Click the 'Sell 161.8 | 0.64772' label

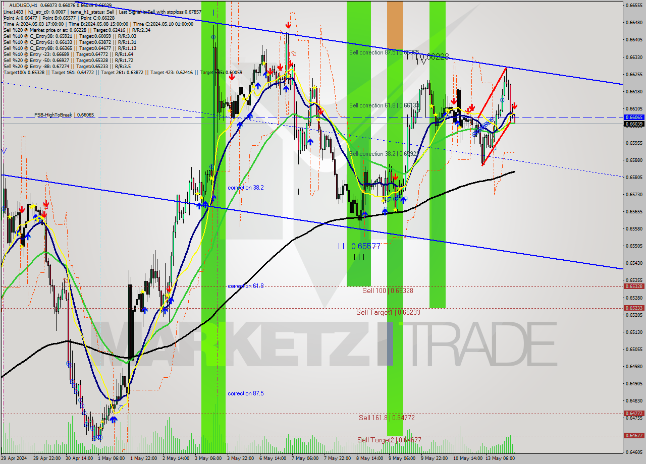pyautogui.click(x=387, y=418)
